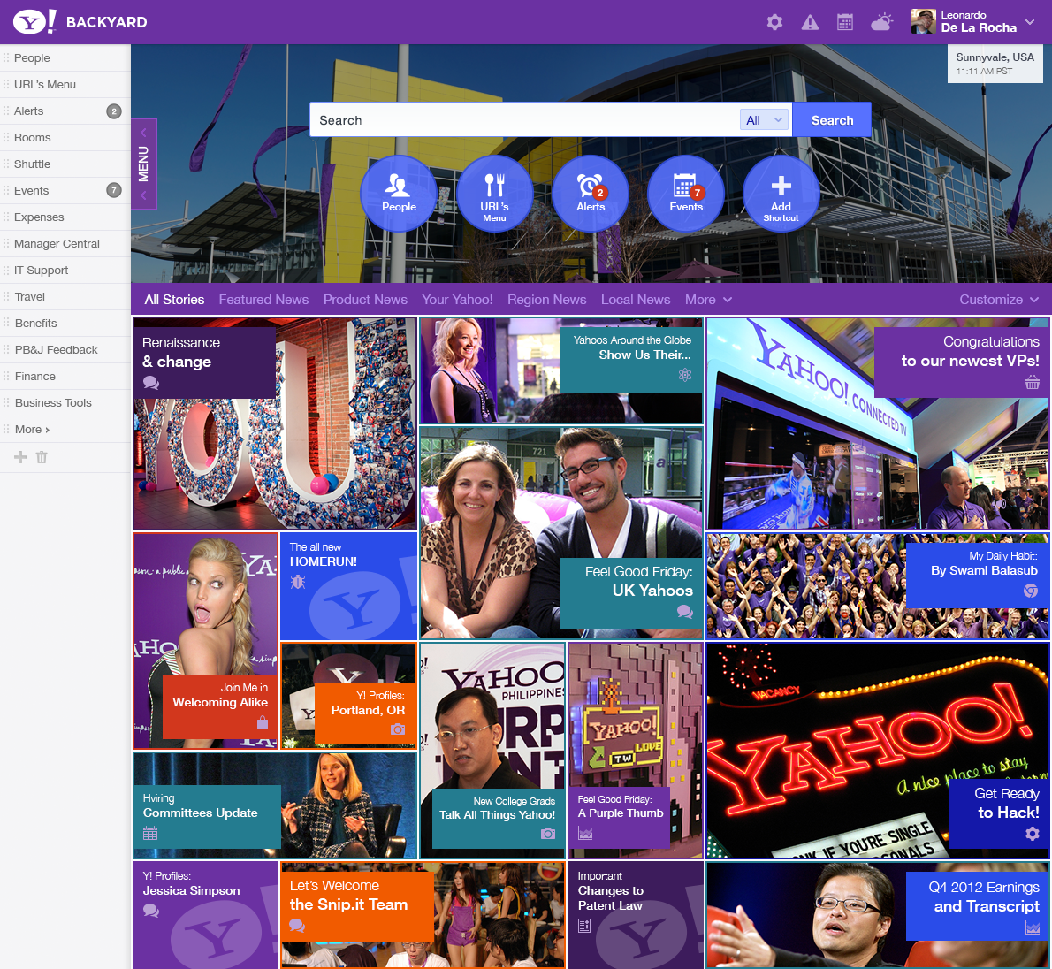Open the All search filter dropdown
Image resolution: width=1052 pixels, height=969 pixels.
(764, 120)
